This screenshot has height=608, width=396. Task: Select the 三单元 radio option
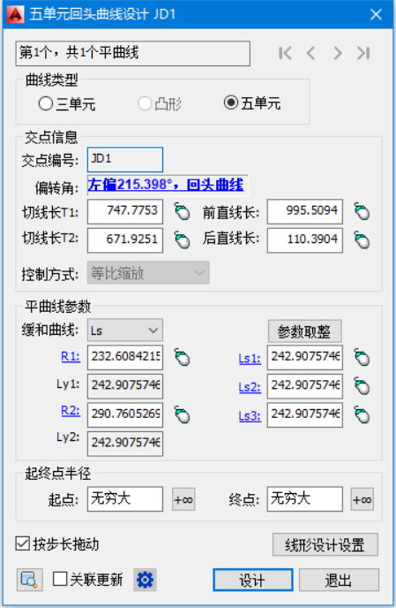[67, 103]
